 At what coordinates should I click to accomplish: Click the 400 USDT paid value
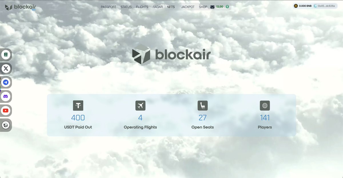click(78, 118)
